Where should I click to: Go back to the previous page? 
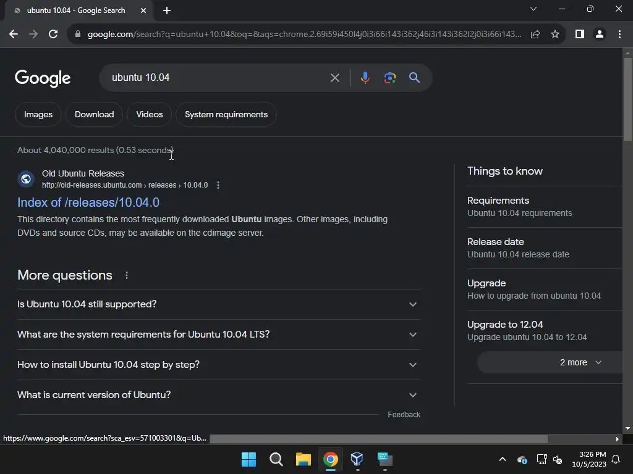pos(14,35)
